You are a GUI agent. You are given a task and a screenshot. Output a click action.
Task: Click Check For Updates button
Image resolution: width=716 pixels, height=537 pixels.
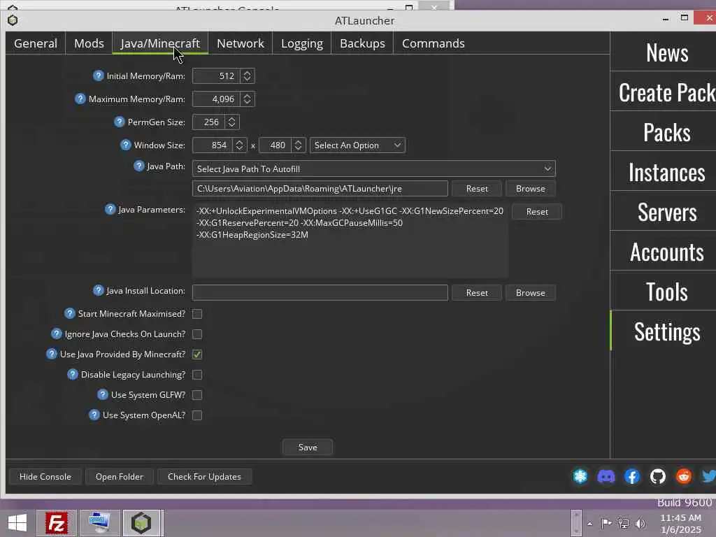pos(204,477)
